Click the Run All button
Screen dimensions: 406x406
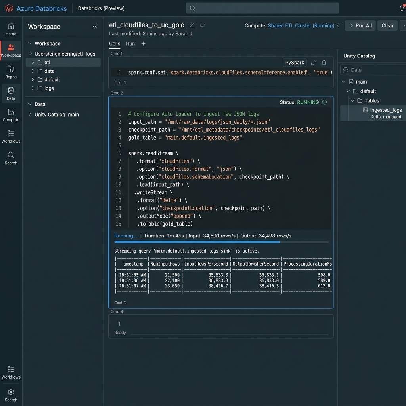point(360,26)
